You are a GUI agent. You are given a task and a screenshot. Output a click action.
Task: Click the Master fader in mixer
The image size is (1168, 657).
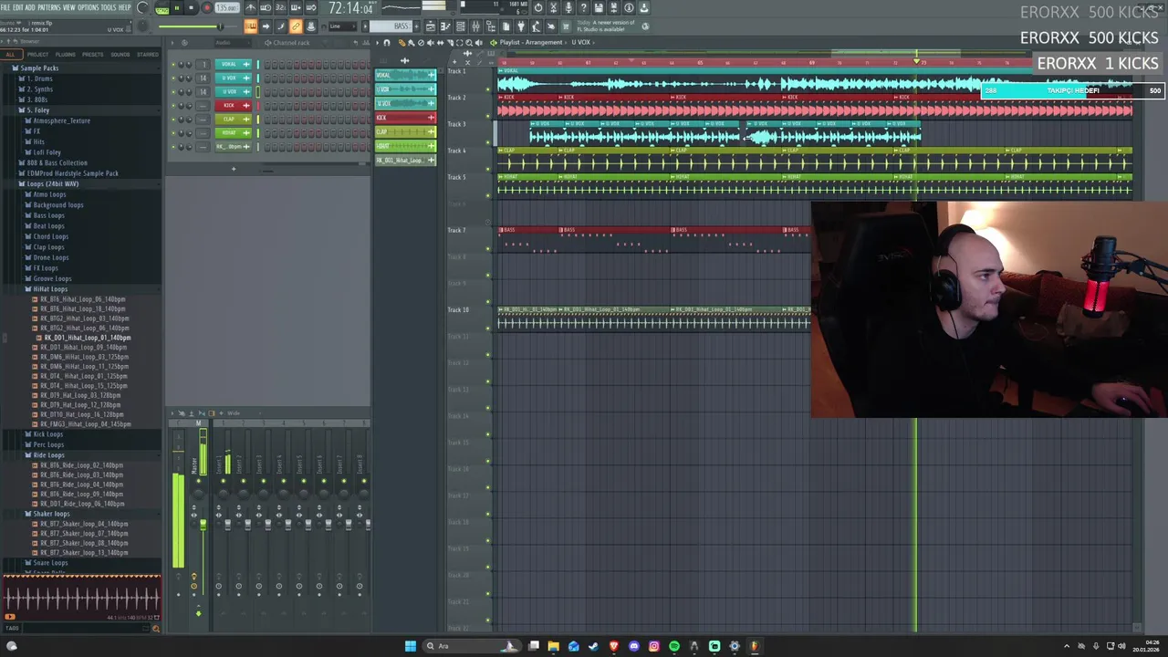(203, 523)
